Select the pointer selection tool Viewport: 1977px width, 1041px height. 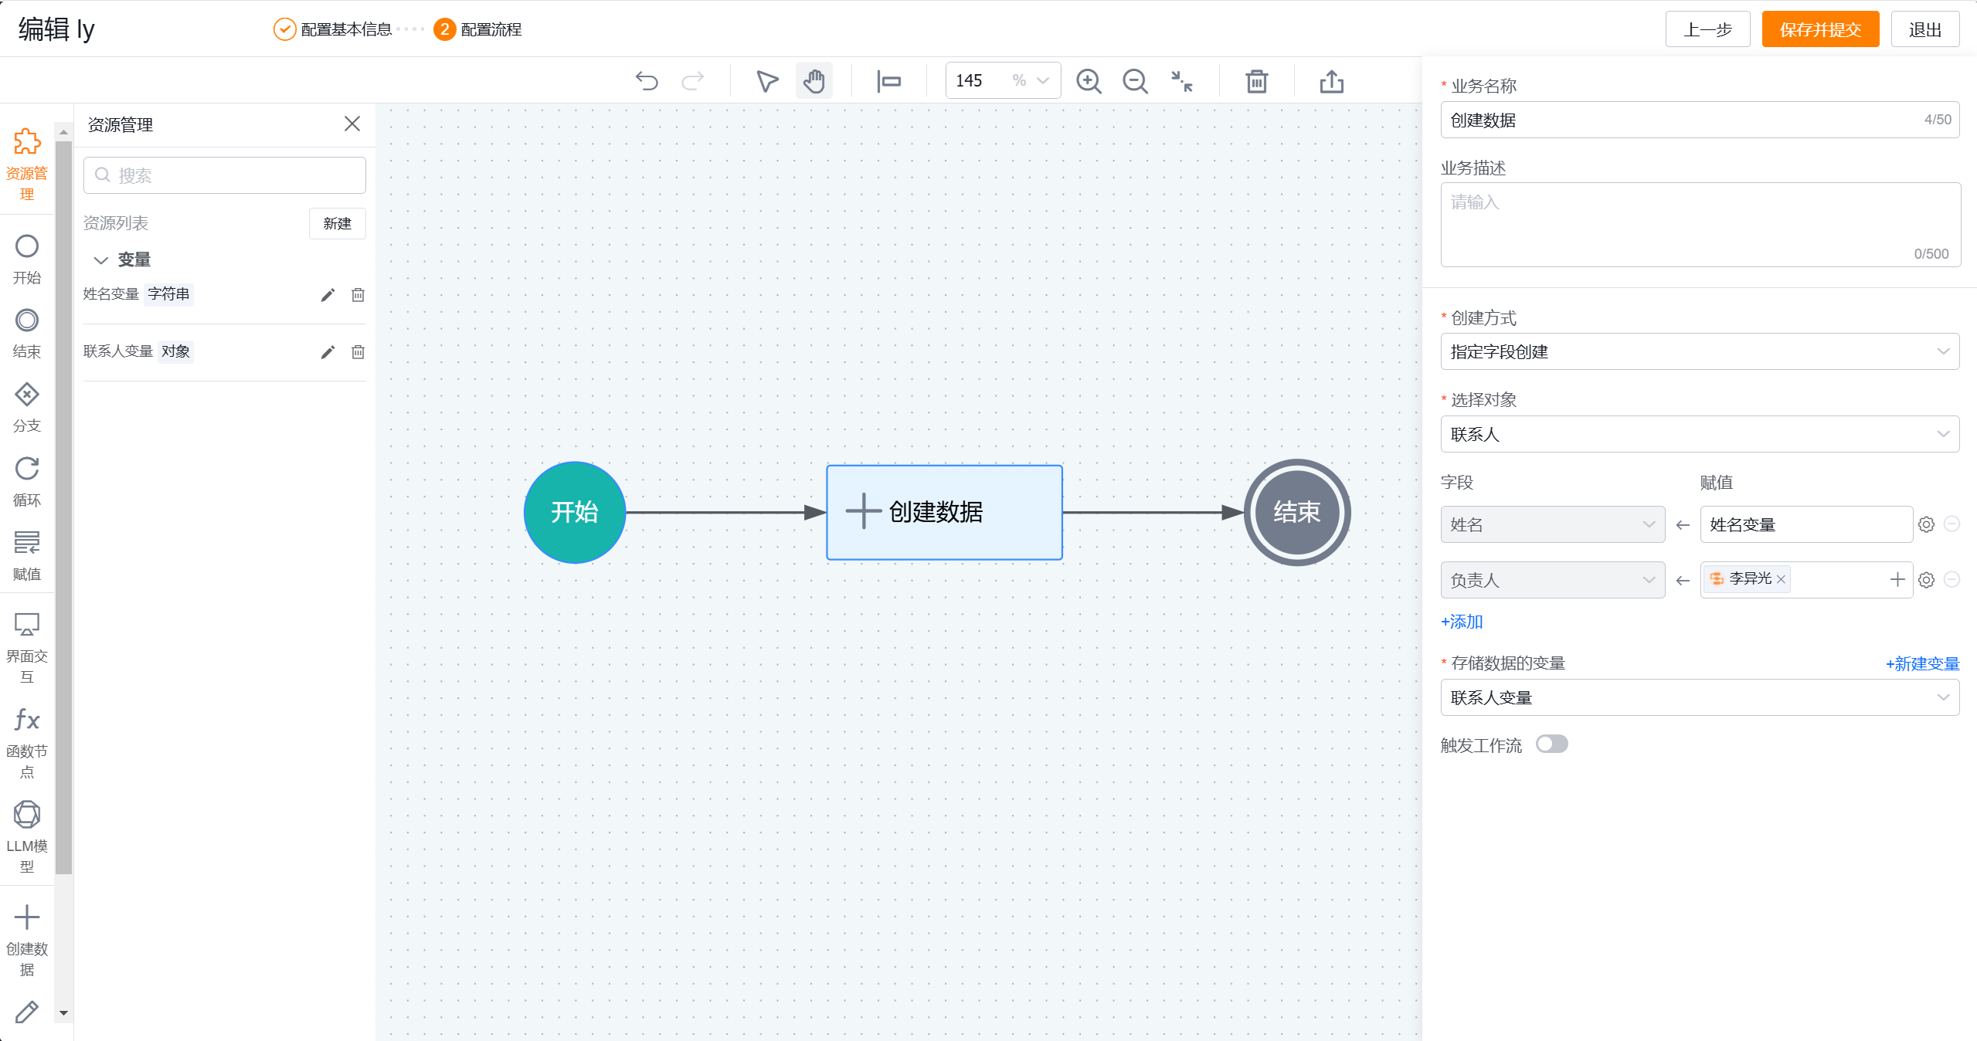[766, 81]
